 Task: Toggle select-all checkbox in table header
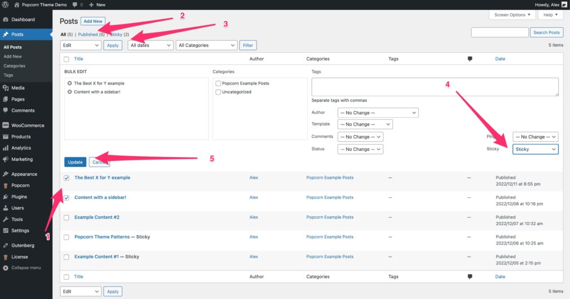66,59
